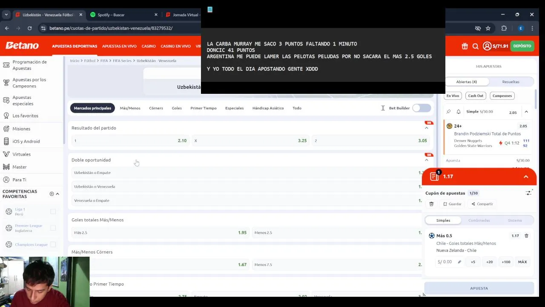Screen dimensions: 545x307
Task: Check the Champions League checkbox
Action: click(53, 244)
